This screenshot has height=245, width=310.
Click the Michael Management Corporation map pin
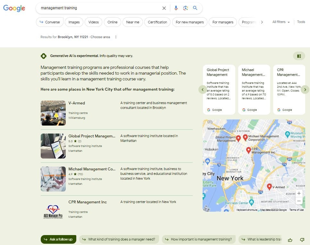point(245,137)
